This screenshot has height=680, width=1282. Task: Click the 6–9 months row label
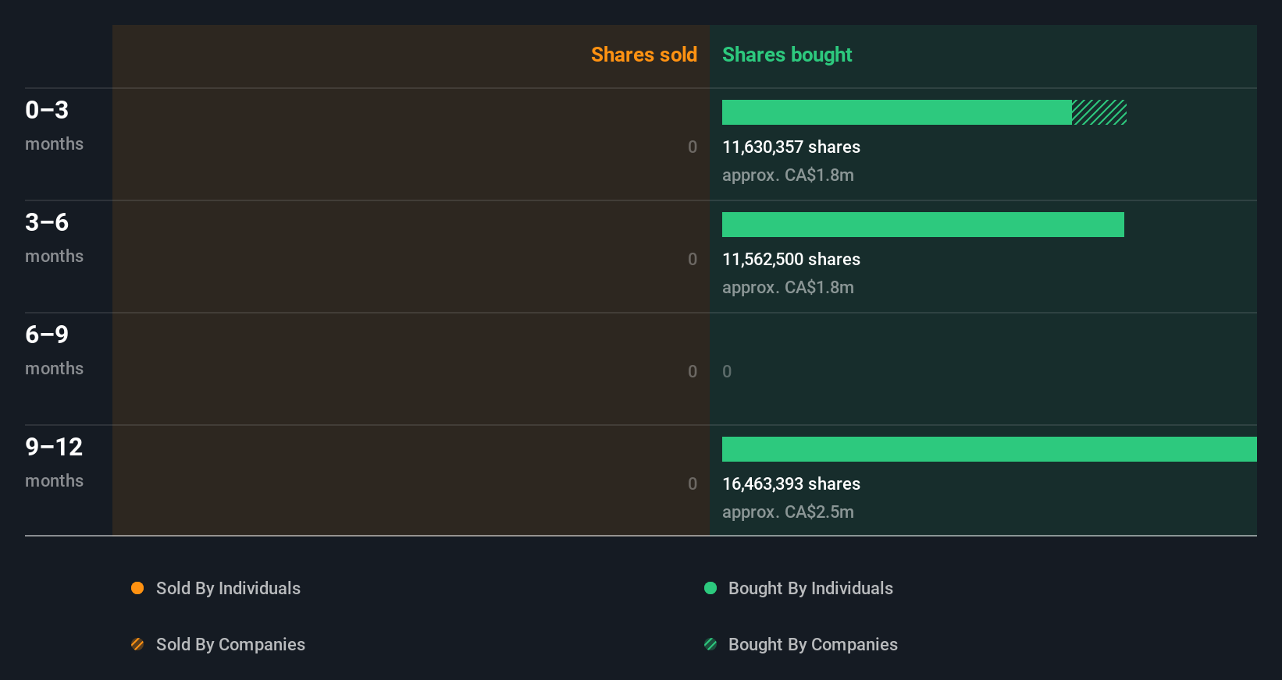tap(54, 350)
